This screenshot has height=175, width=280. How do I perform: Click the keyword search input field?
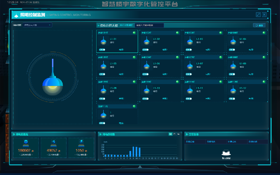149,25
